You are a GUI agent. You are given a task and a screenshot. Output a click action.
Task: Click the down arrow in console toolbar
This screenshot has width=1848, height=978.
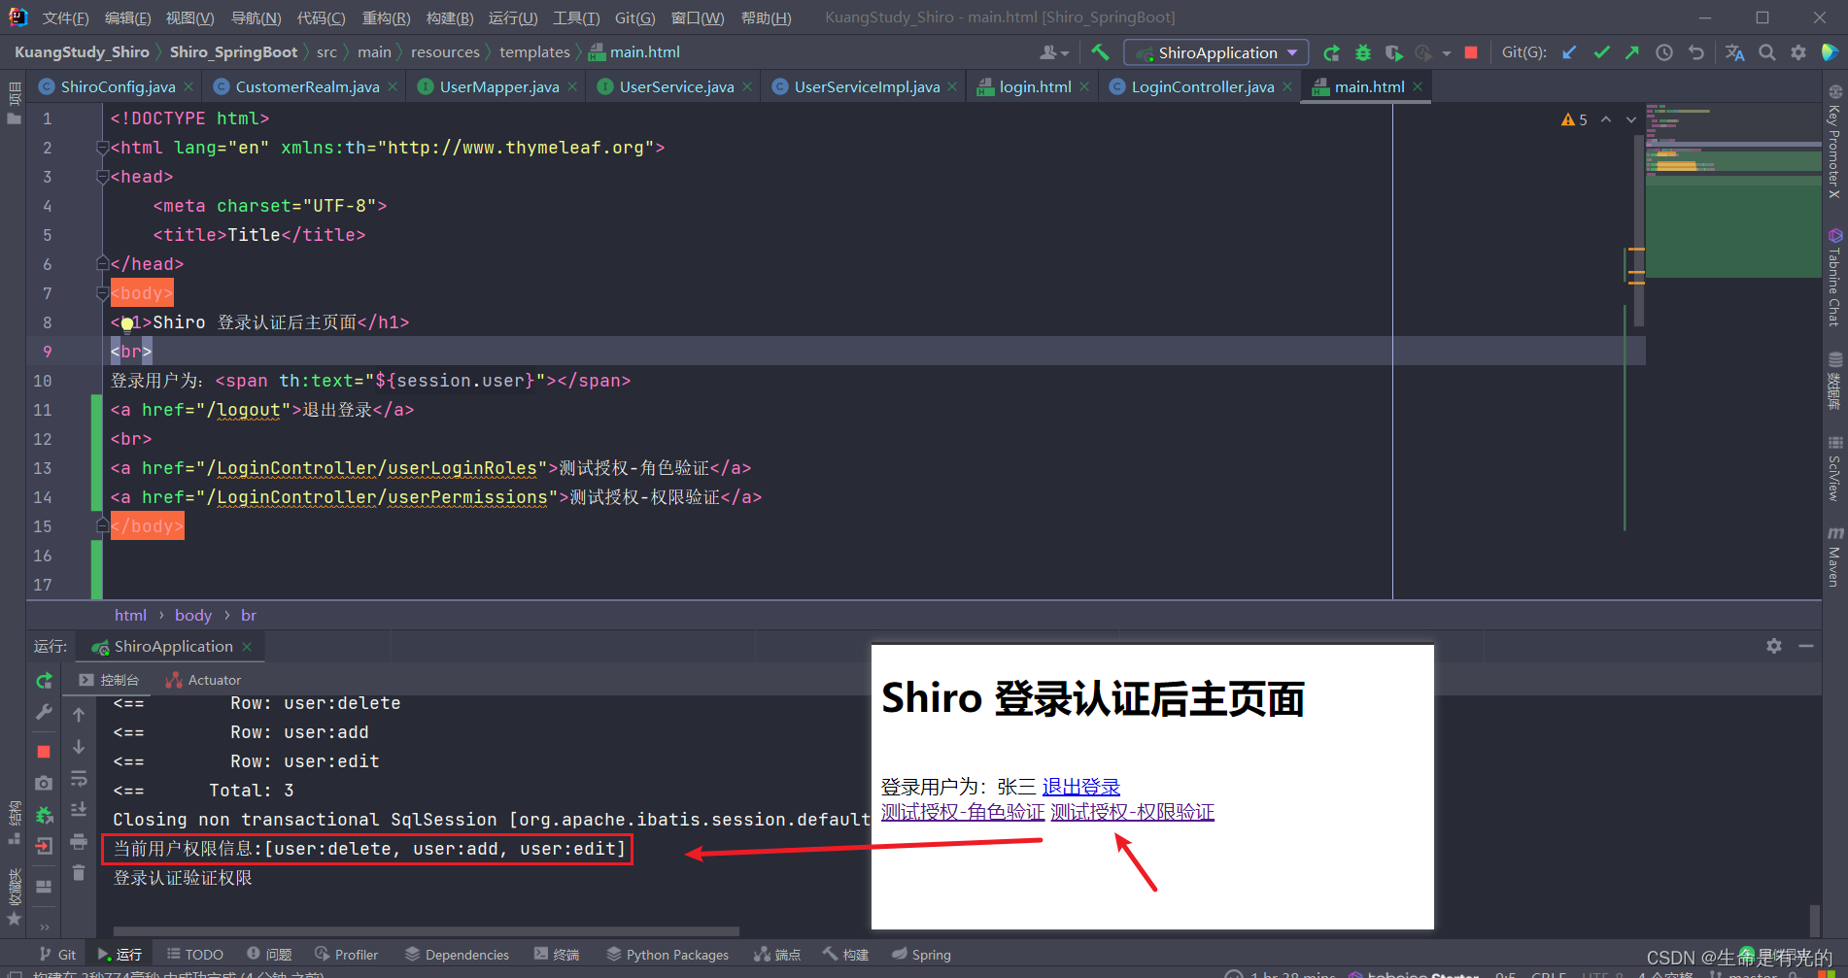(x=79, y=747)
